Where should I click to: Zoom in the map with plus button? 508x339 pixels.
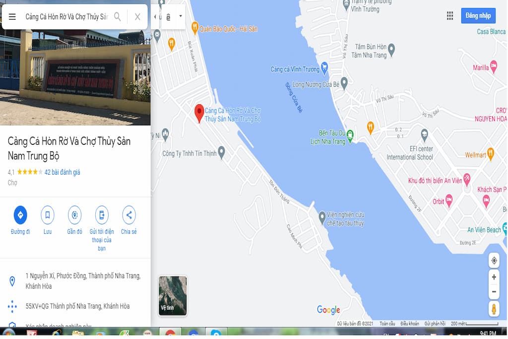point(494,277)
